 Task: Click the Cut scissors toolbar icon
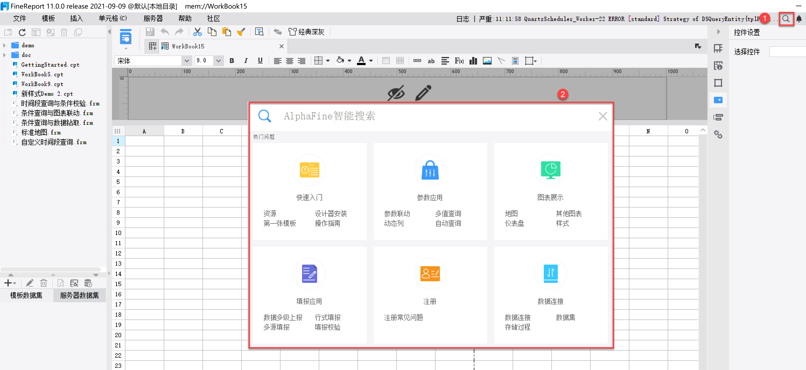pyautogui.click(x=197, y=32)
